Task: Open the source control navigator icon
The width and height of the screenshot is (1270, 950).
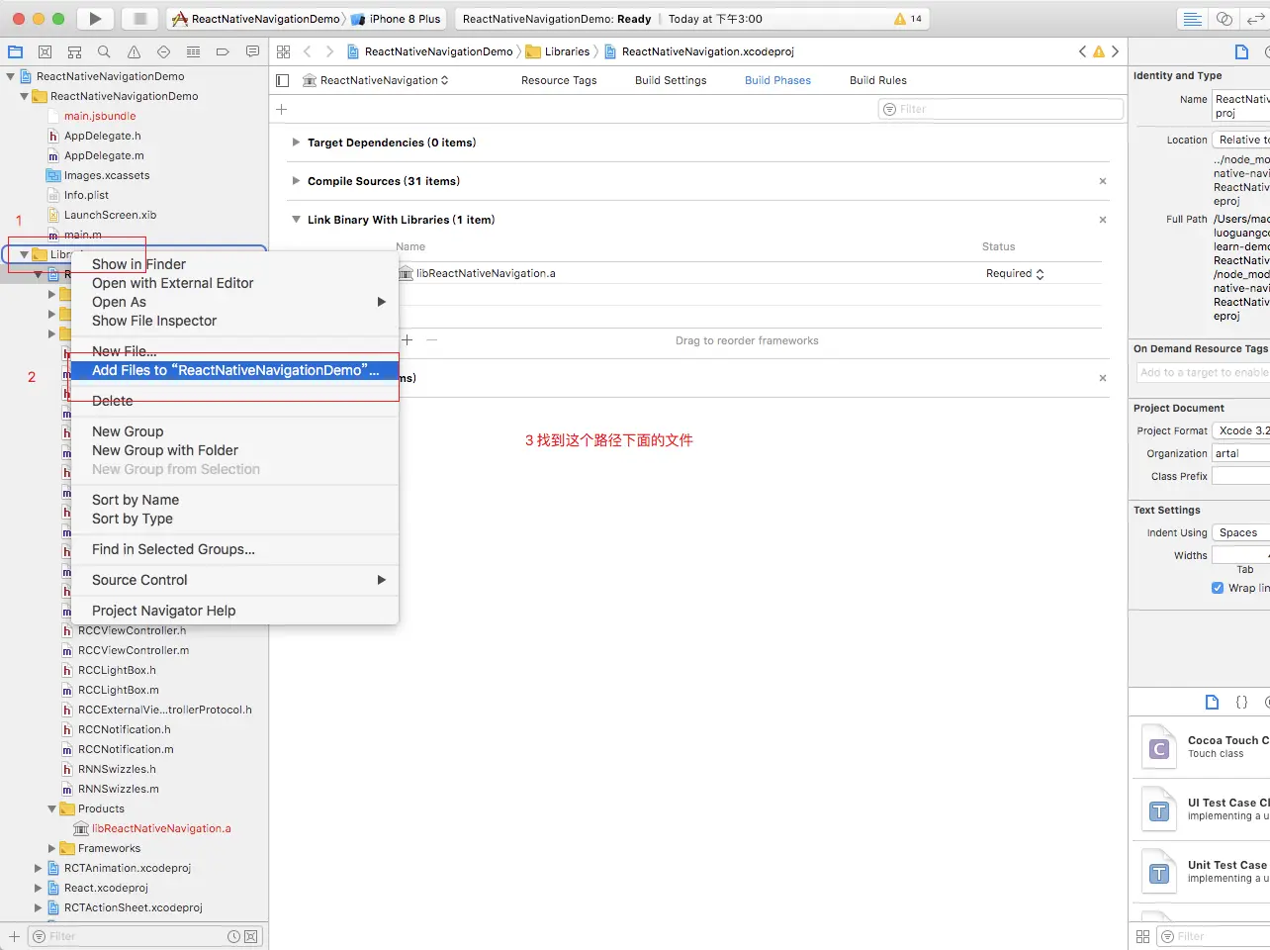Action: tap(45, 51)
